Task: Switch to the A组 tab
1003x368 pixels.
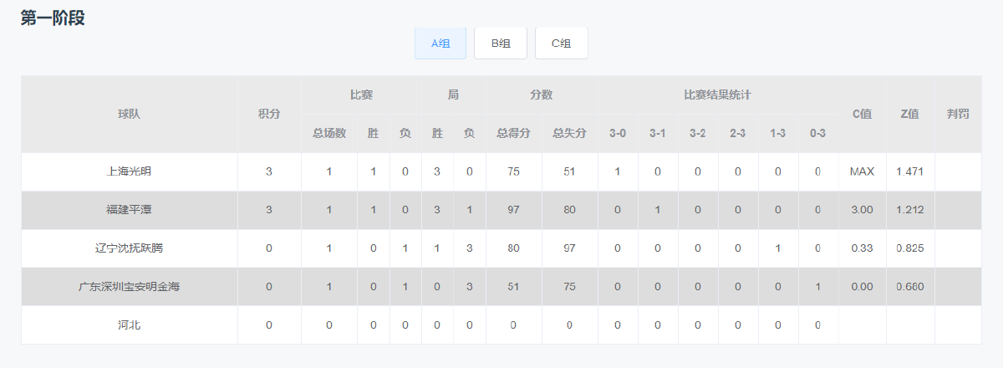Action: [440, 43]
